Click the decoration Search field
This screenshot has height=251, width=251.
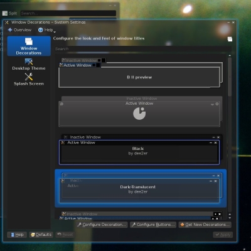(x=142, y=49)
